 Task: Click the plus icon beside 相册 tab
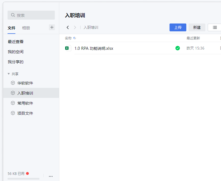point(52,27)
